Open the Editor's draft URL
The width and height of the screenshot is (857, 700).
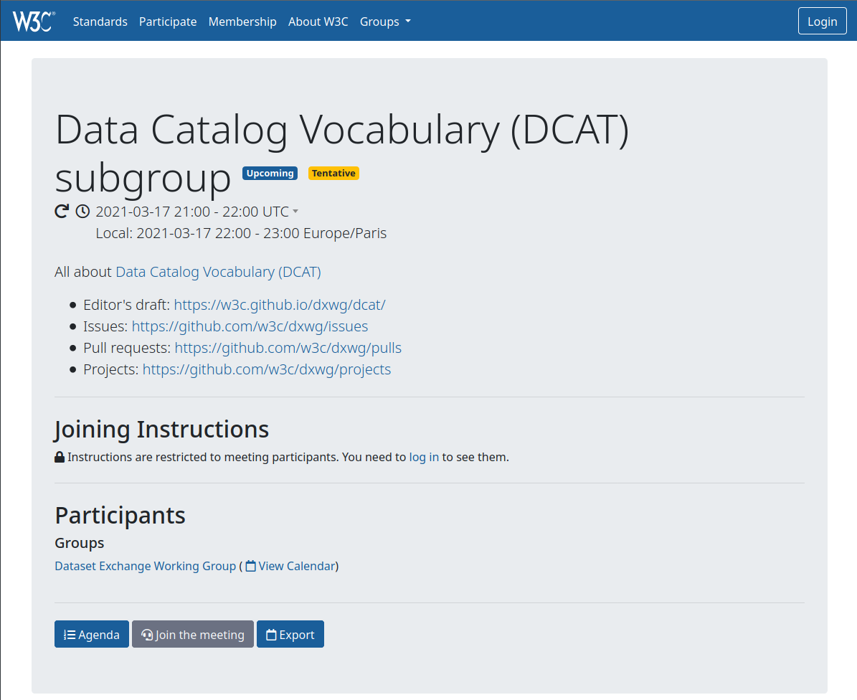pos(280,305)
